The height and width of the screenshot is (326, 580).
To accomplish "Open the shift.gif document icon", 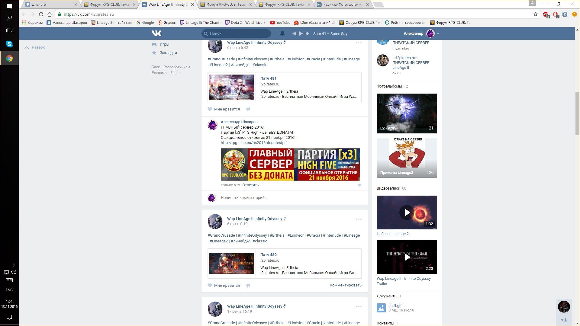I will pyautogui.click(x=381, y=308).
